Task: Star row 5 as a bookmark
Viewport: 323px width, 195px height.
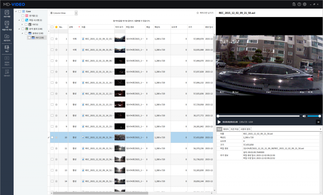Action: (57, 82)
